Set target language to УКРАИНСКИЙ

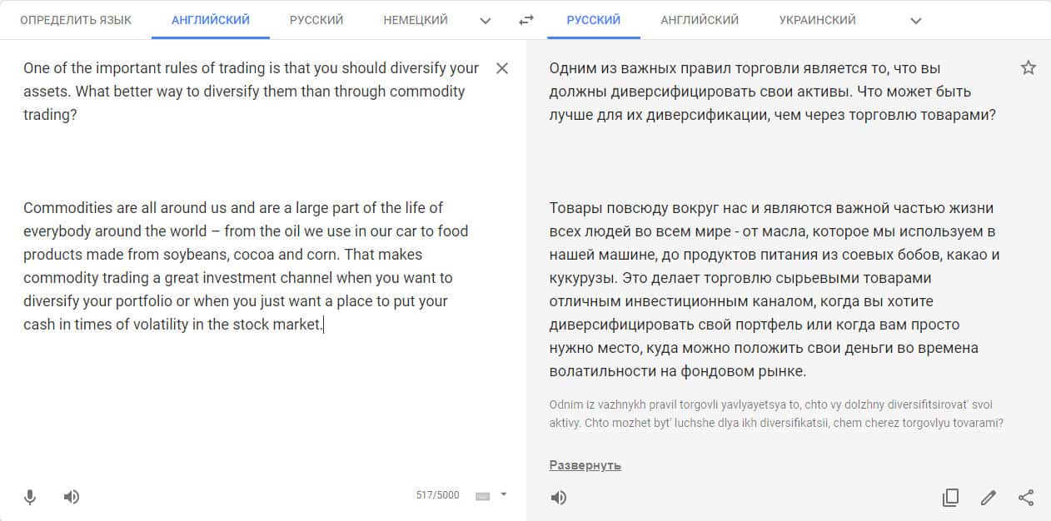pos(817,20)
